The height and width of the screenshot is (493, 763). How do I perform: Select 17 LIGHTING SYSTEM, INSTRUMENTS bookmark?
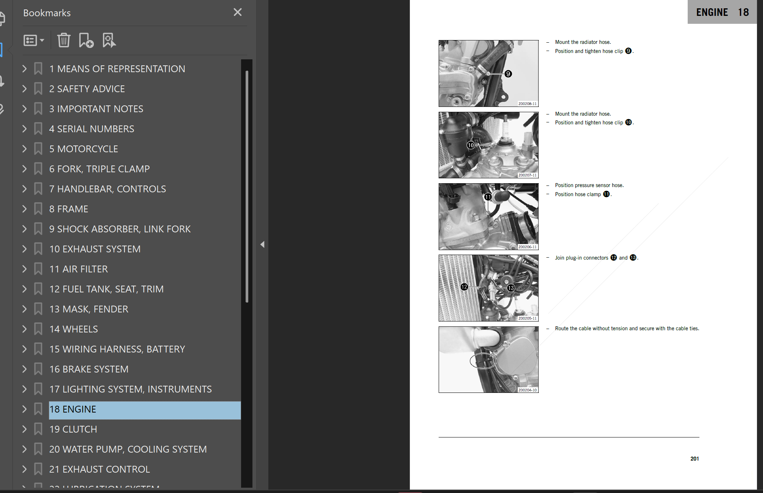coord(131,389)
